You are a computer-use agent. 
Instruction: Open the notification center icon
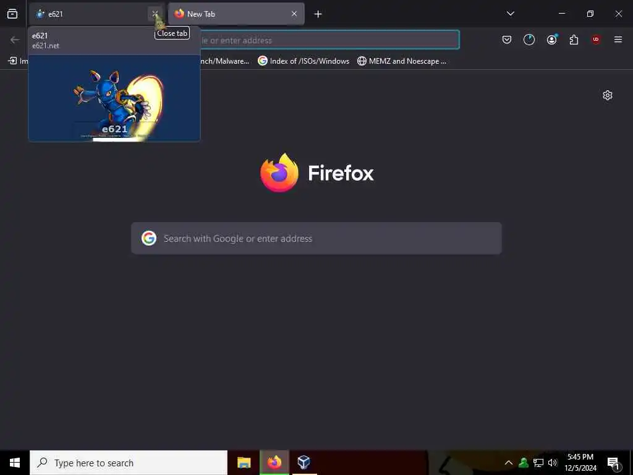(614, 463)
